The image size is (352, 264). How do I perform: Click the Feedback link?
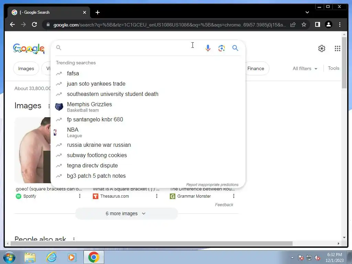[224, 205]
